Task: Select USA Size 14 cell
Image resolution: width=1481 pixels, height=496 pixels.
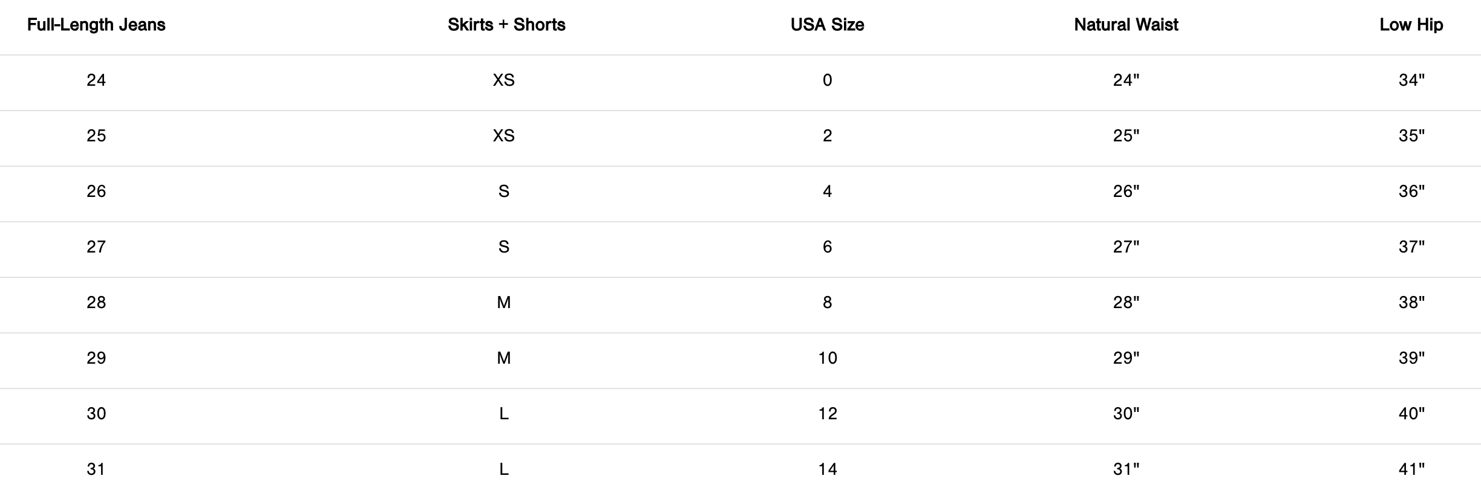Action: click(827, 469)
